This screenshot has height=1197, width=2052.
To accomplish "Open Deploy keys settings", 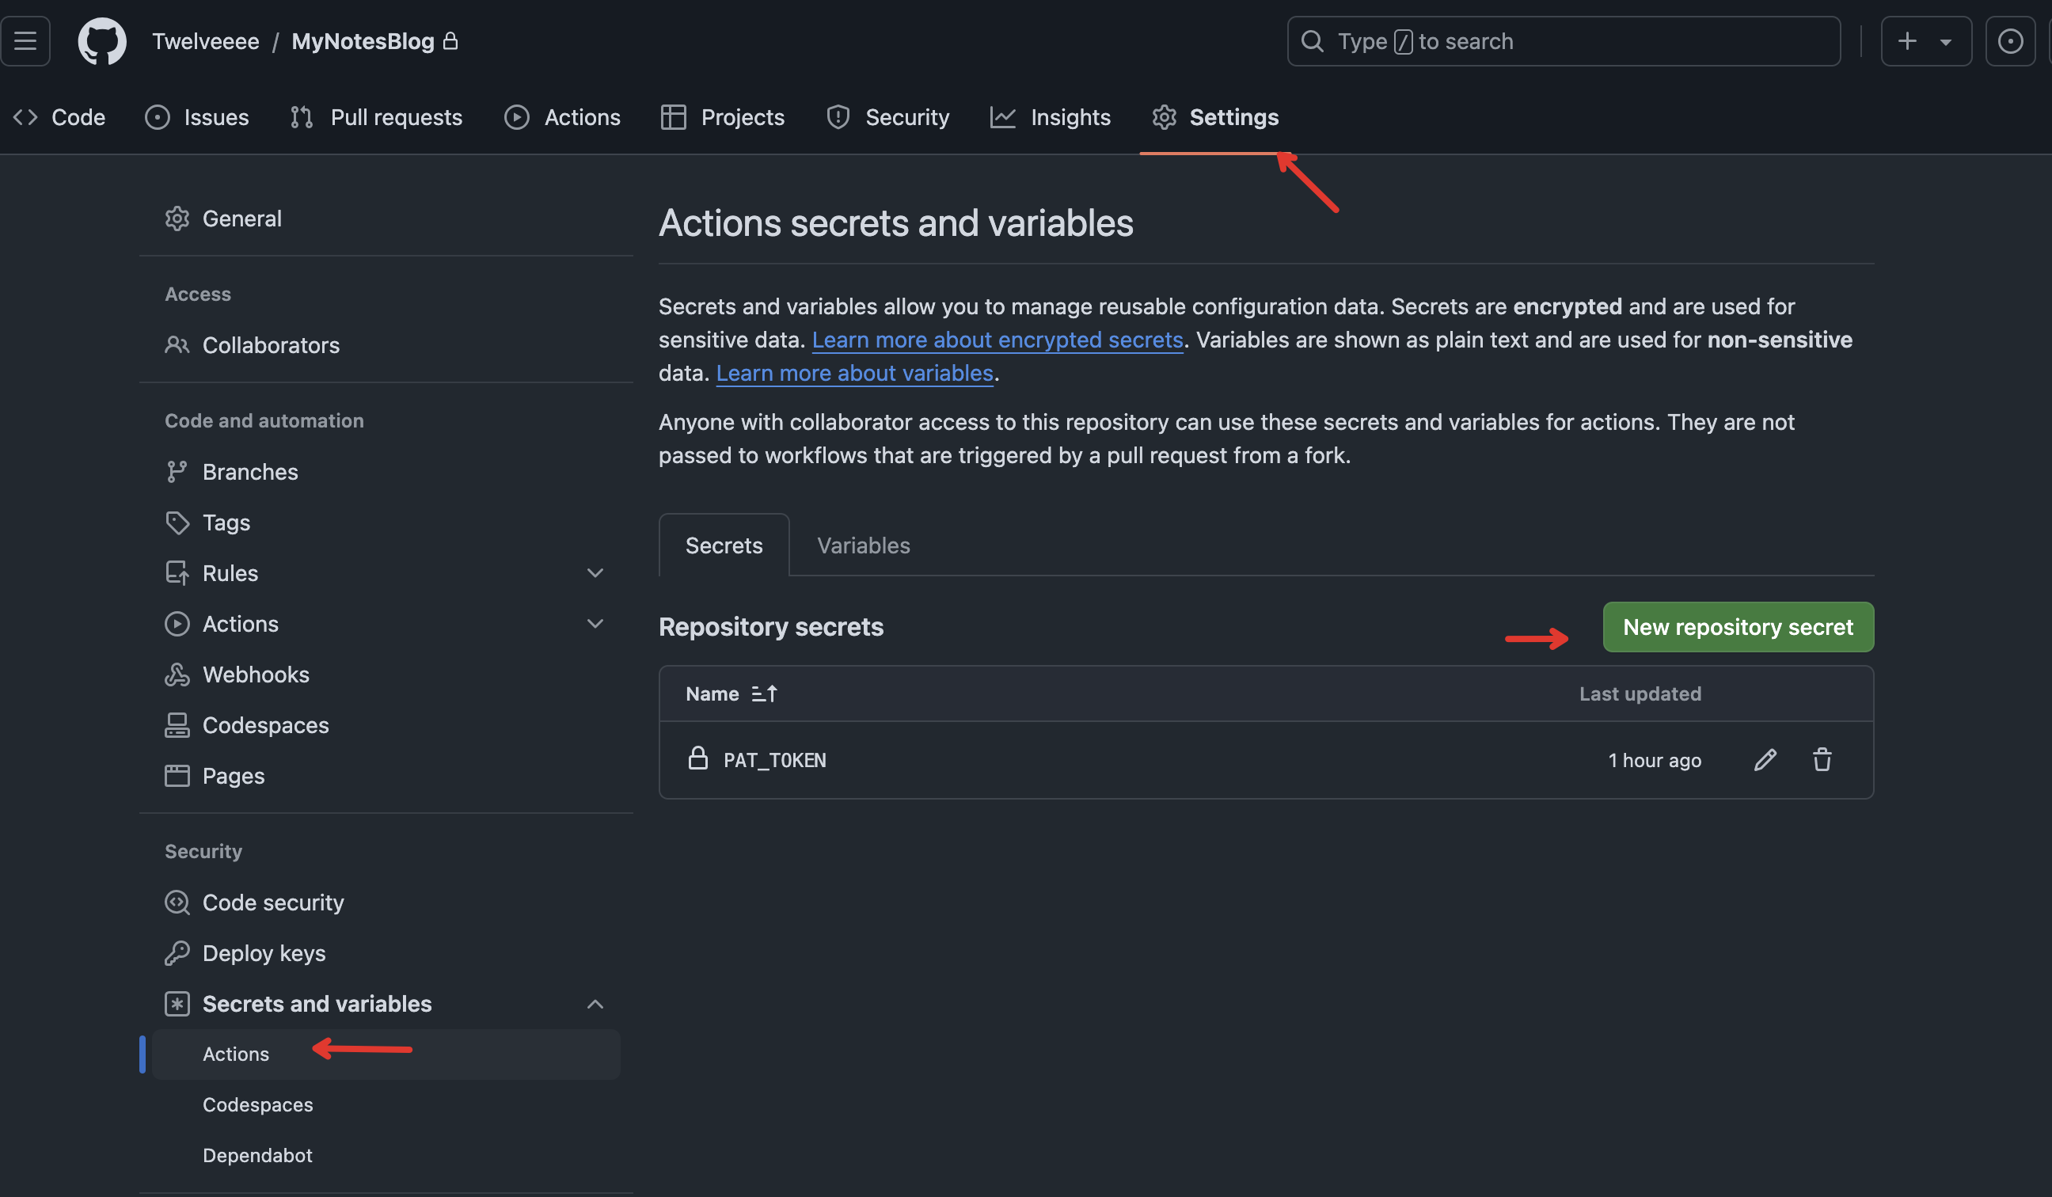I will click(264, 952).
